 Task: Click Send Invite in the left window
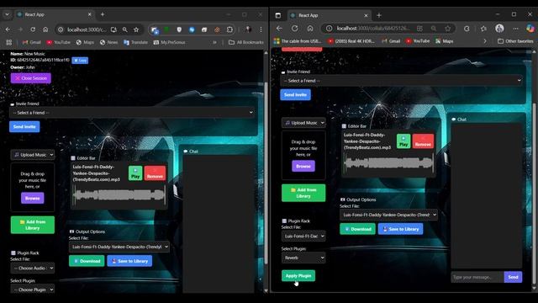pos(24,126)
